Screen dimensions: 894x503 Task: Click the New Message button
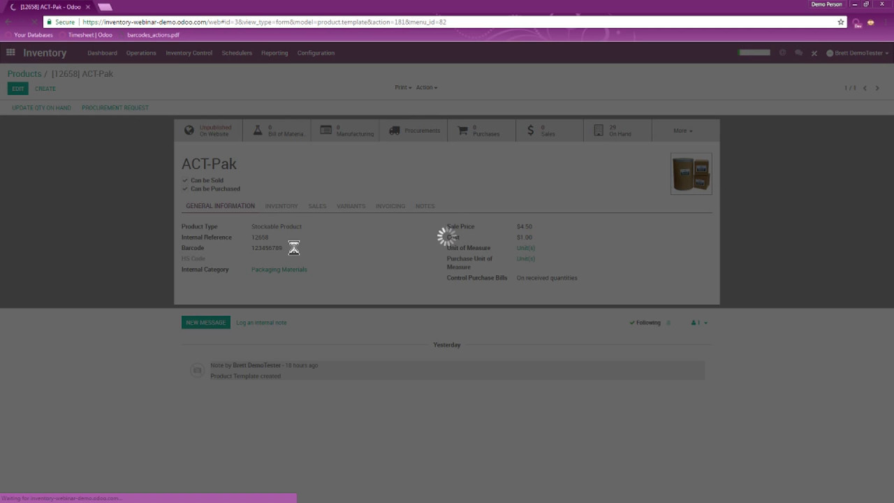click(205, 323)
